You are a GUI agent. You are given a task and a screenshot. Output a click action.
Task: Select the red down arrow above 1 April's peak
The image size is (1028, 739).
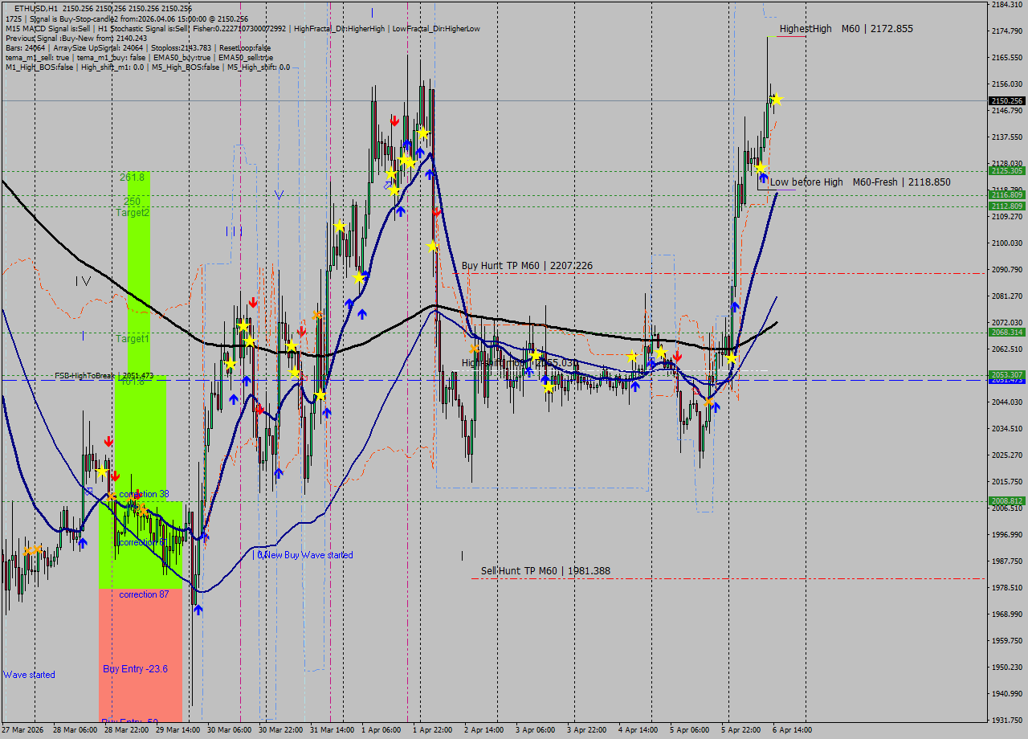pos(394,121)
